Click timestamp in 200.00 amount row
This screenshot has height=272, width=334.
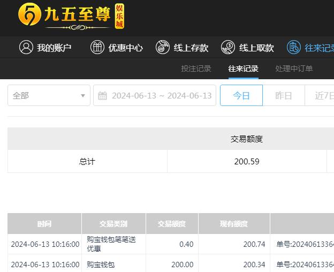click(x=45, y=265)
